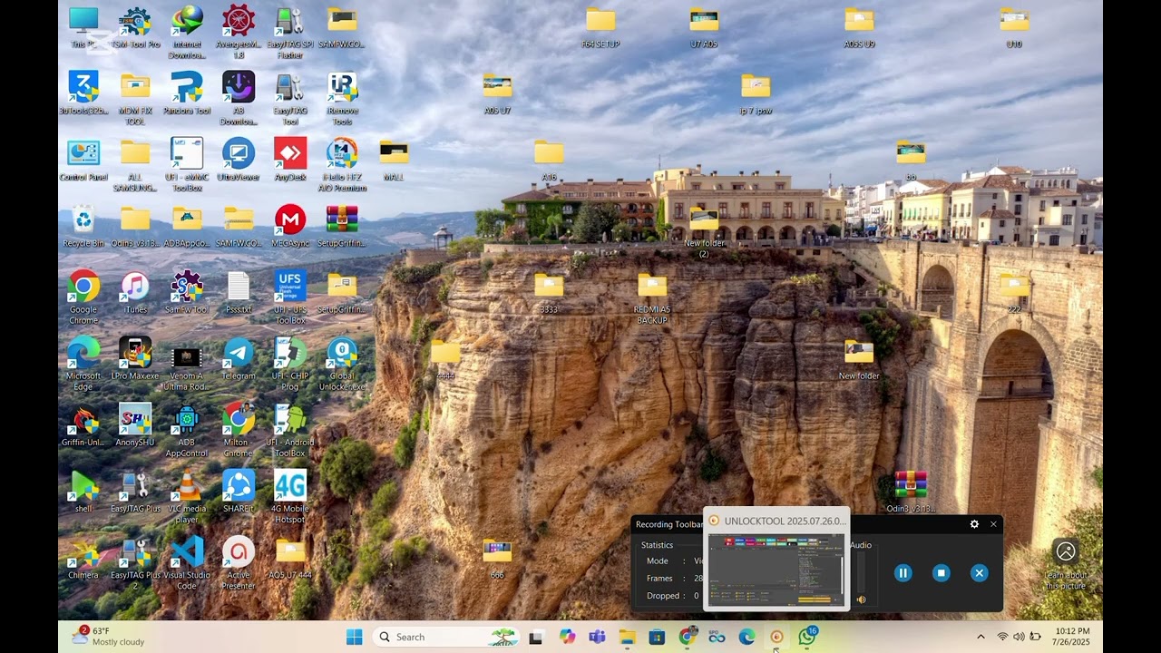The image size is (1161, 653).
Task: Open File Explorer from the taskbar
Action: click(627, 637)
